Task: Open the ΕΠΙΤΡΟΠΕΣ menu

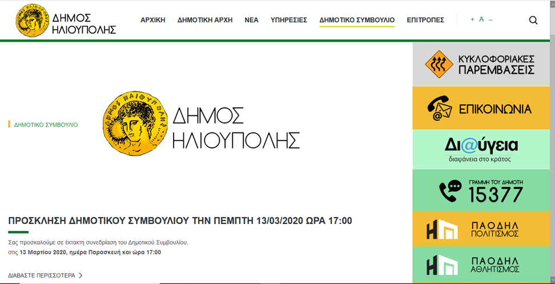Action: point(425,20)
